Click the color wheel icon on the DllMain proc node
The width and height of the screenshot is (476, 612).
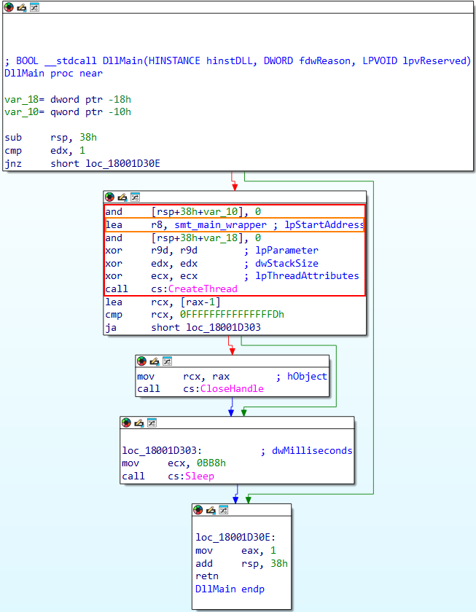click(x=9, y=7)
